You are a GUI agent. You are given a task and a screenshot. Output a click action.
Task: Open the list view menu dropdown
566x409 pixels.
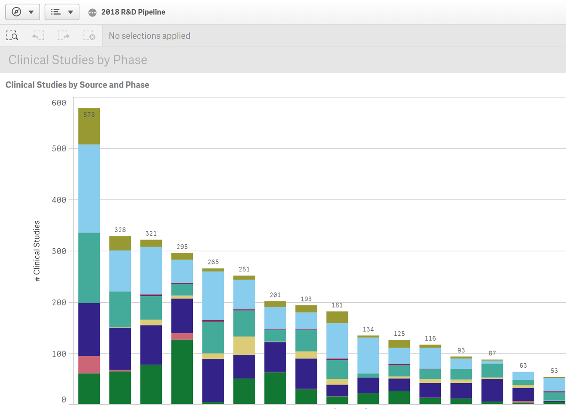tap(62, 12)
